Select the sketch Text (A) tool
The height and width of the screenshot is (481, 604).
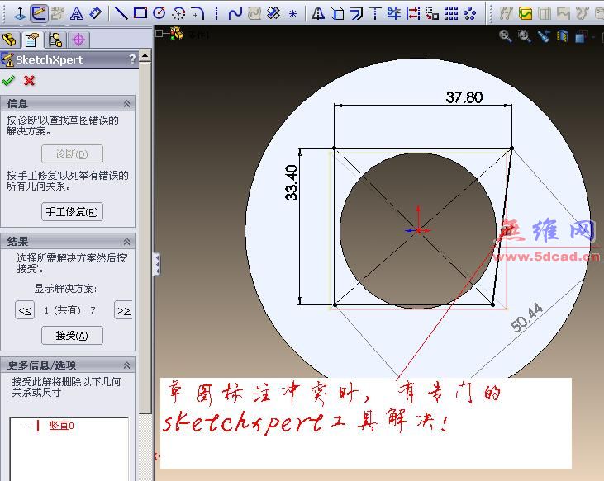pyautogui.click(x=77, y=14)
